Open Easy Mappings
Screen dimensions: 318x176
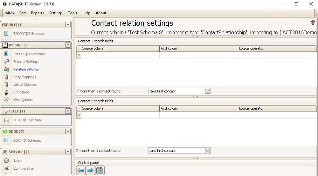tap(24, 77)
